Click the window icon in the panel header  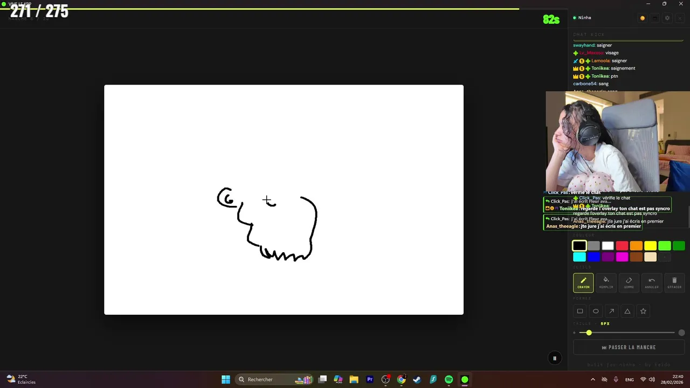(654, 18)
